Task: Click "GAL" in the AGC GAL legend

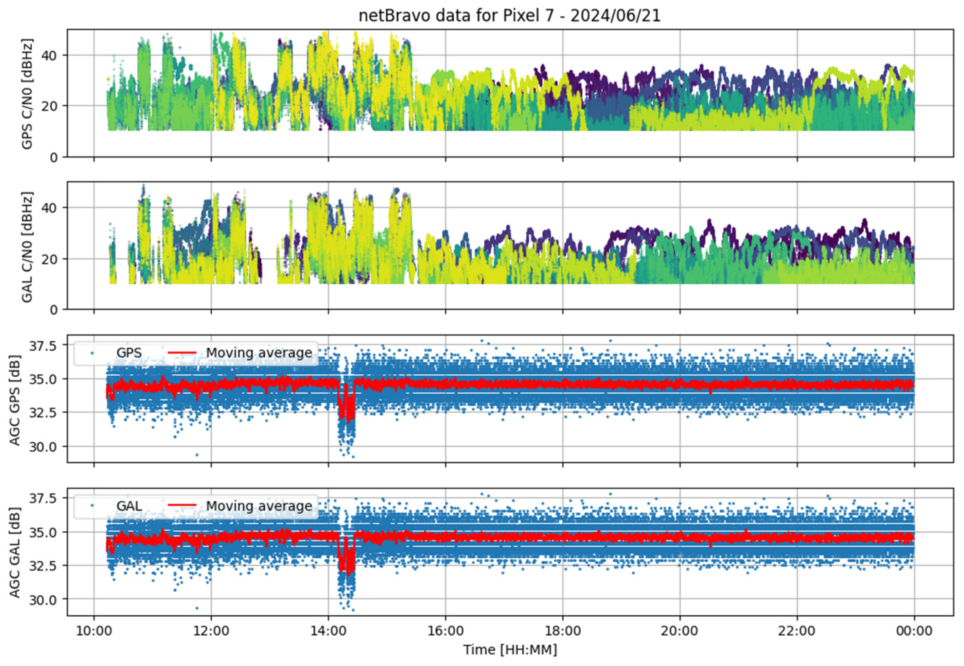Action: (x=129, y=506)
